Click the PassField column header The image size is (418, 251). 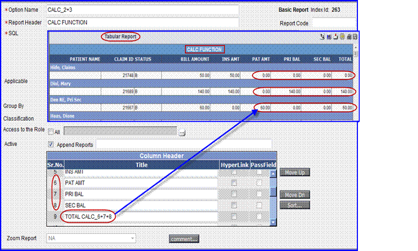coord(263,165)
